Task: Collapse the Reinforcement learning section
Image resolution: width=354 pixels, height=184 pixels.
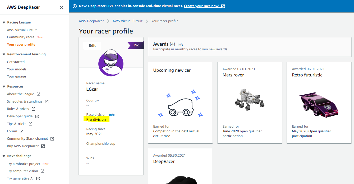Action: click(4, 54)
